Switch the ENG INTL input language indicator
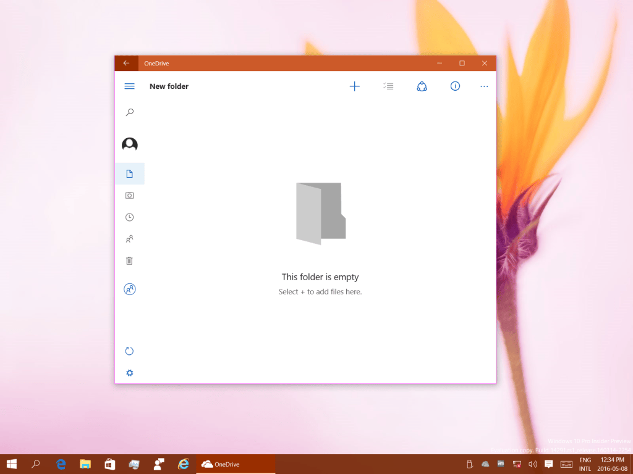 point(585,464)
